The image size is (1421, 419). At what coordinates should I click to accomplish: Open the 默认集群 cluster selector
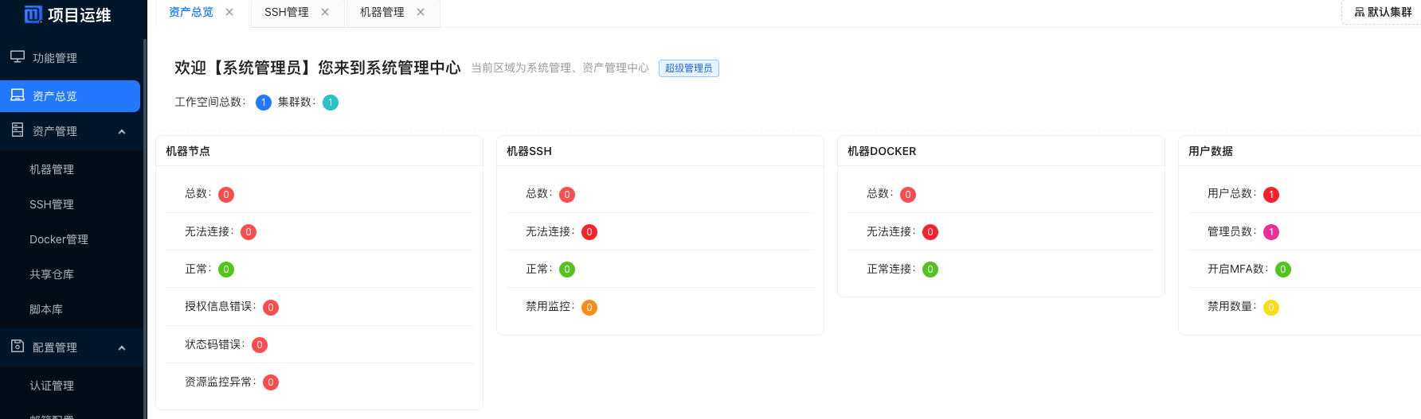[1383, 12]
